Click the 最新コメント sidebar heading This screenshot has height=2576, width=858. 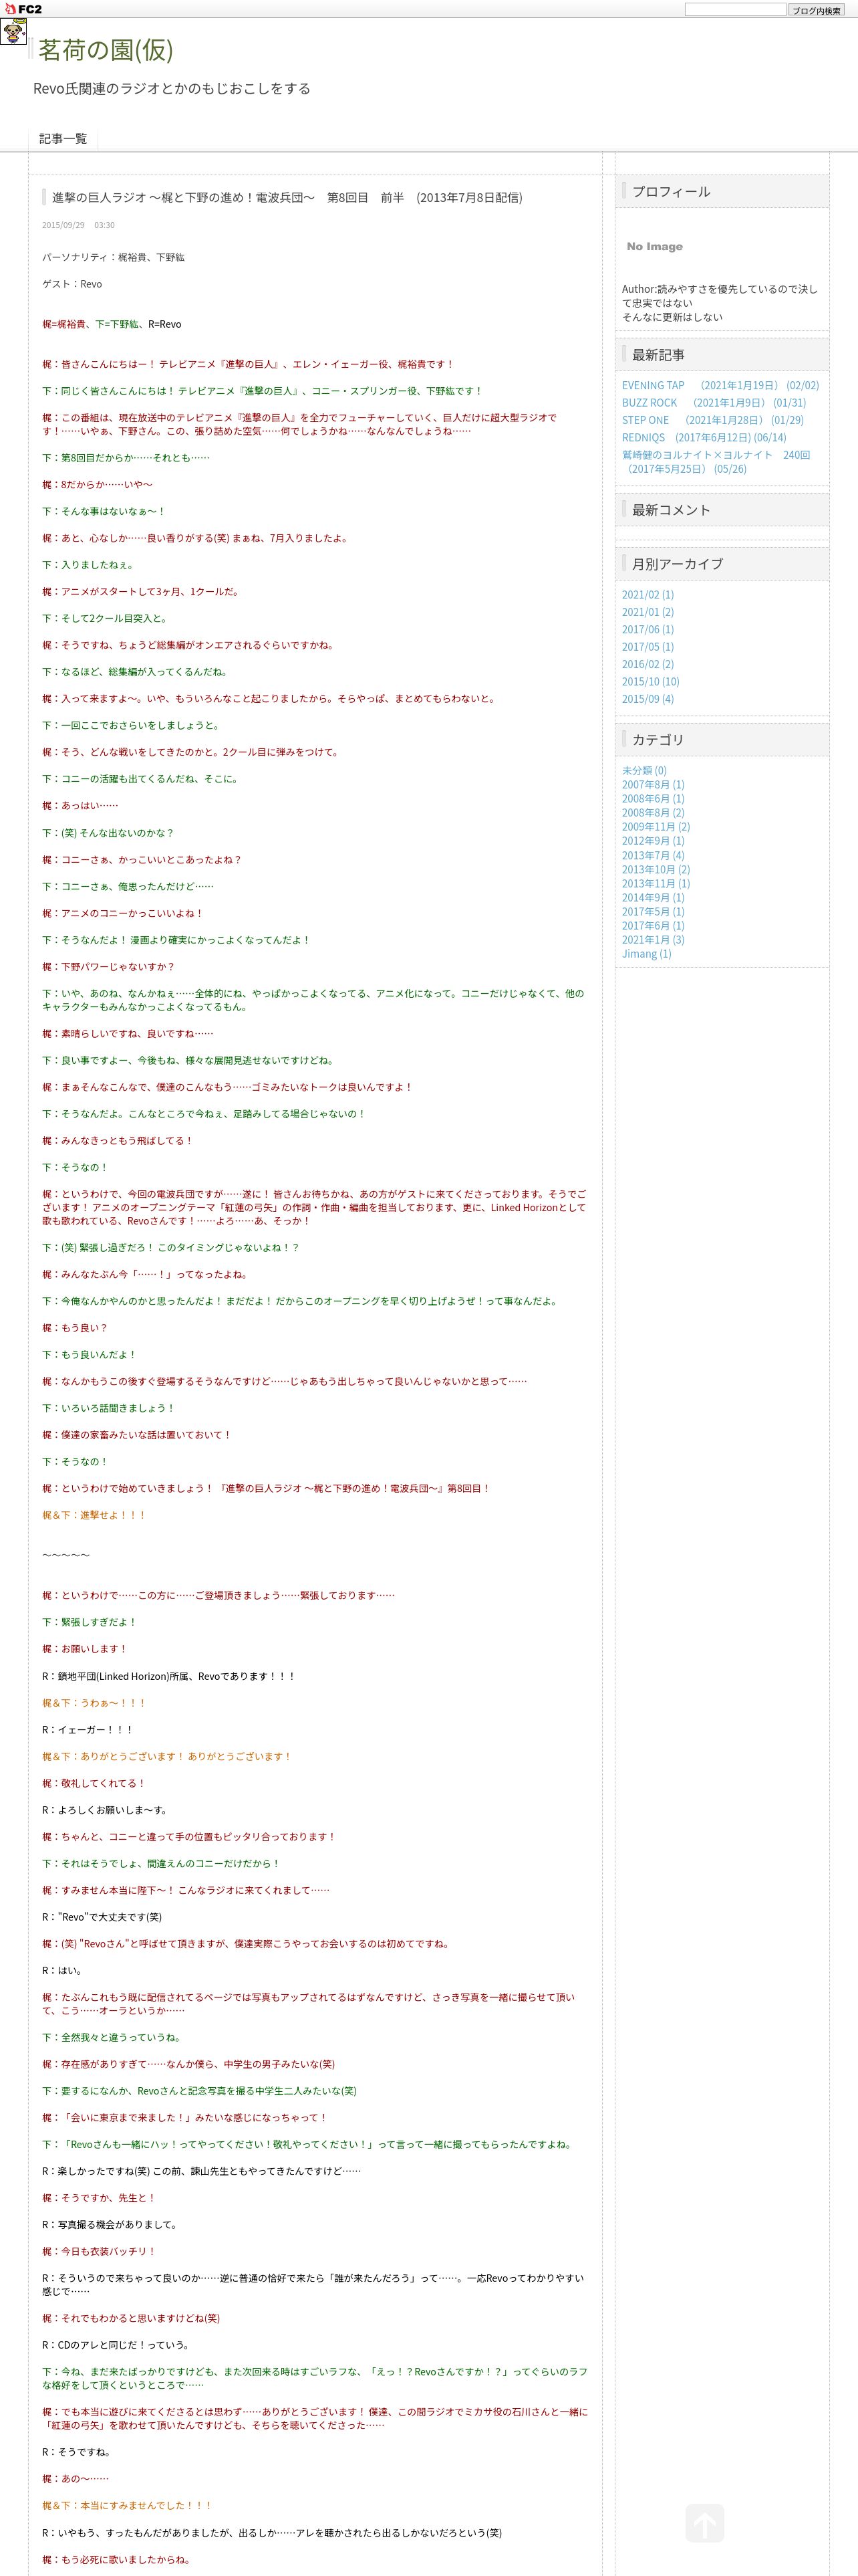tap(671, 510)
